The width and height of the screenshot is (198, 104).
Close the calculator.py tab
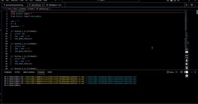[x=43, y=5]
